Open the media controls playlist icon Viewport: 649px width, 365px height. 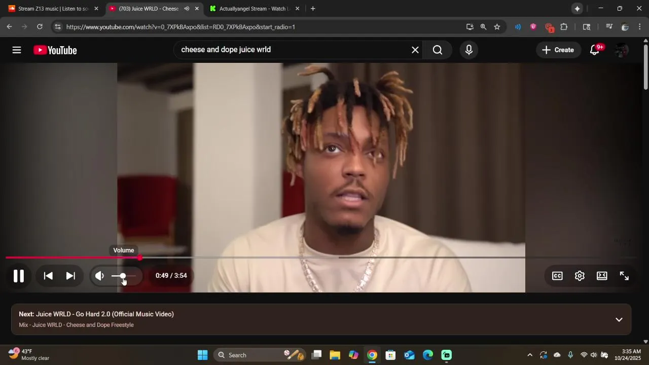pos(609,27)
